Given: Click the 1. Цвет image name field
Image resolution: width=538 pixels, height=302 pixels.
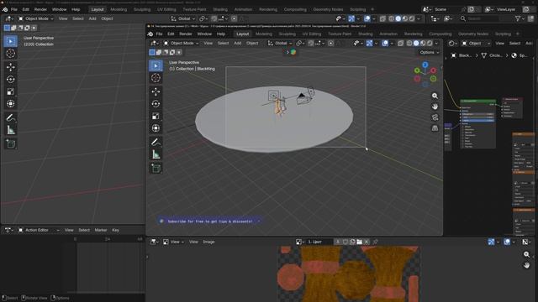Looking at the screenshot, I should point(319,242).
